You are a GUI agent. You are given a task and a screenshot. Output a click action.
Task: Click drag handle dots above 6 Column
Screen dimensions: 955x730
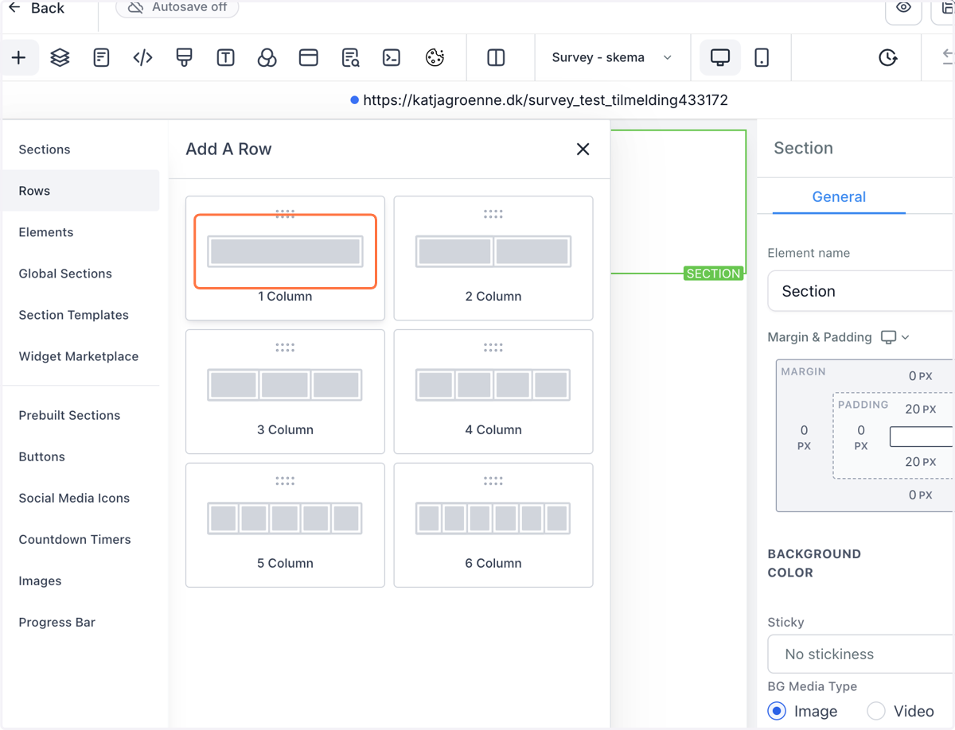tap(493, 481)
